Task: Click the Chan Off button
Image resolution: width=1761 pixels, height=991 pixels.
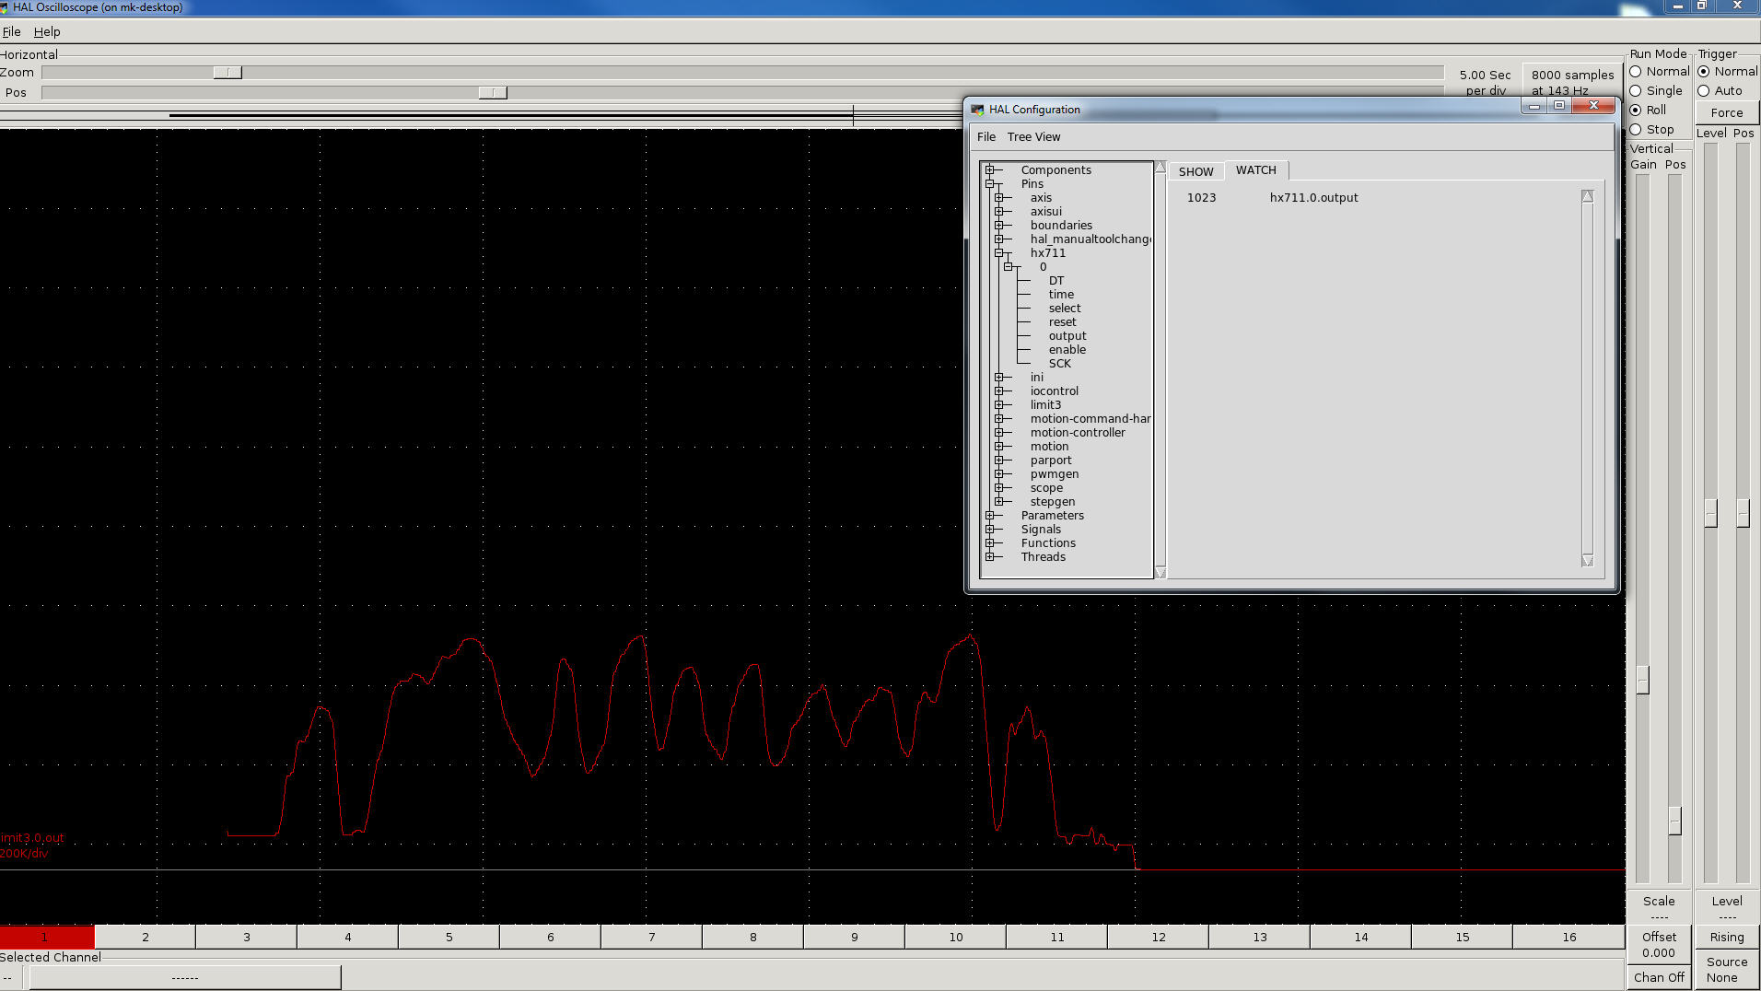Action: coord(1659,977)
